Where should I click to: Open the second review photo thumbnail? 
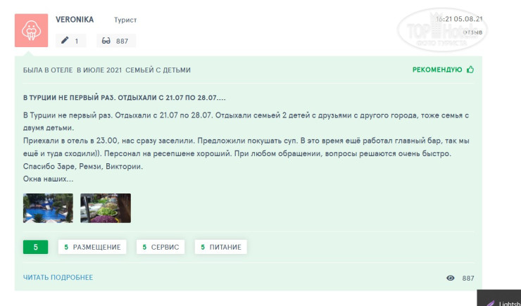[106, 208]
